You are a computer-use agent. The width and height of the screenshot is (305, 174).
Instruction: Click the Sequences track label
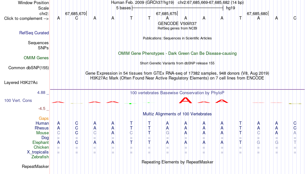38,43
